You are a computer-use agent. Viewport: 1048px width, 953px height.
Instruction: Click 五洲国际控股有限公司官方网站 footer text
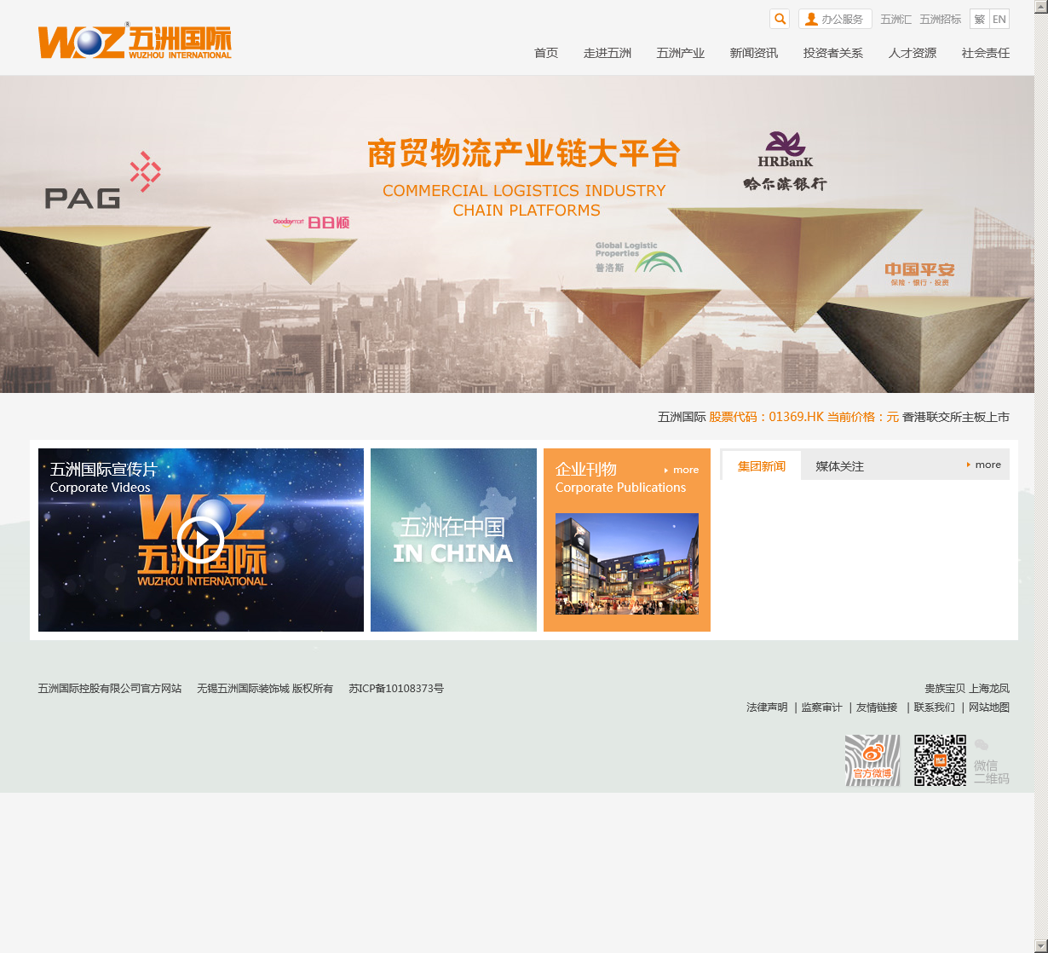110,688
